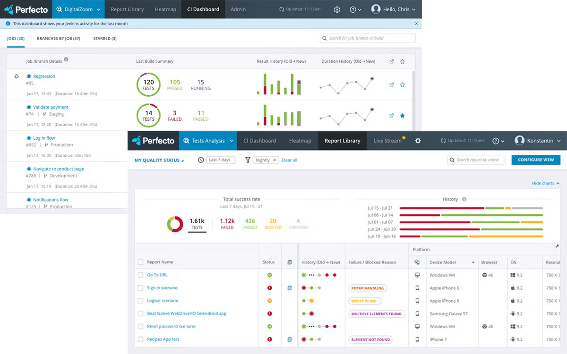This screenshot has width=567, height=354.
Task: Click the Jun 10 - Jun 16 history bar
Action: [472, 236]
